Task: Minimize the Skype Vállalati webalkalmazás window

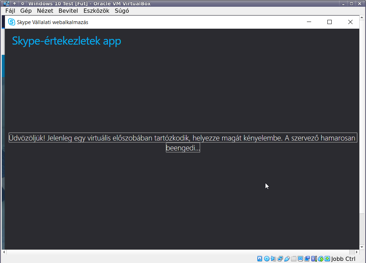Action: 309,22
